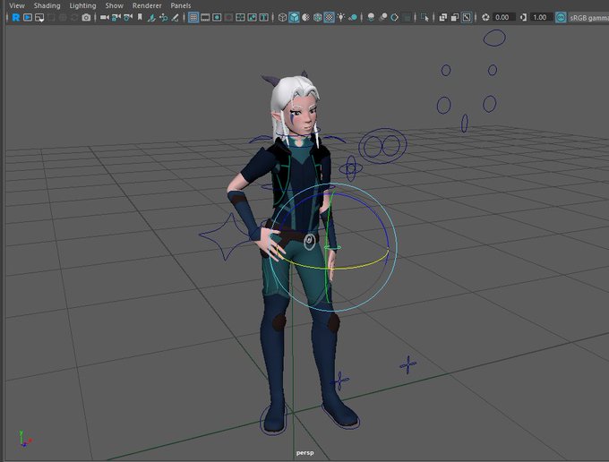This screenshot has height=462, width=609.
Task: Open Camera Attributes icon
Action: (128, 18)
